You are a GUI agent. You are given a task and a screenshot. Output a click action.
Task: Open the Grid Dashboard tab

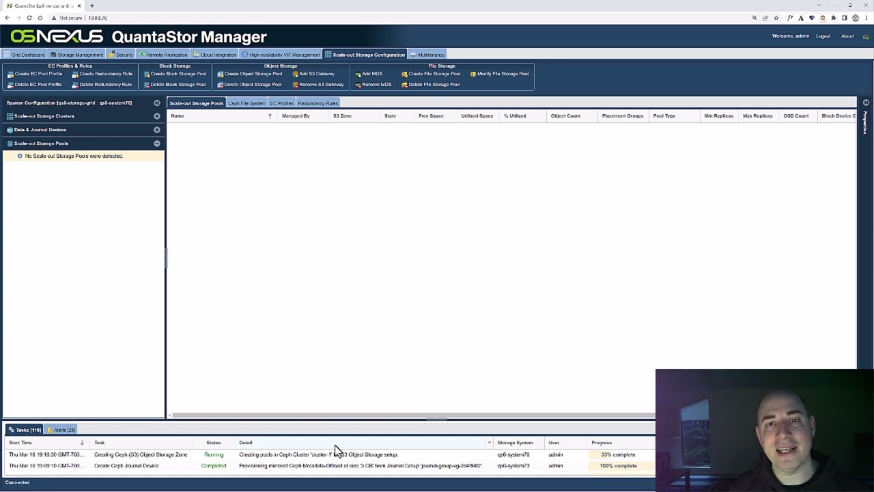click(x=24, y=55)
